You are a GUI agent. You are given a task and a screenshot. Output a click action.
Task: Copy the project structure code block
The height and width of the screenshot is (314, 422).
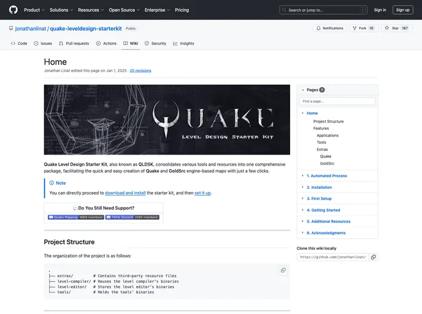pos(283,270)
